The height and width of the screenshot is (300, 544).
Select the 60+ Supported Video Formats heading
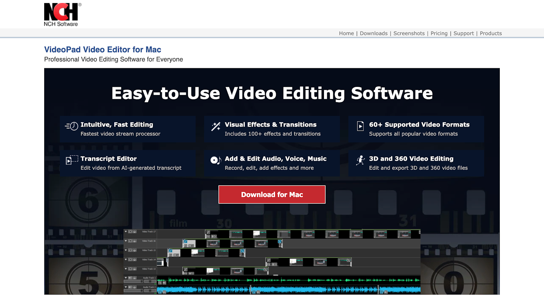pos(419,125)
